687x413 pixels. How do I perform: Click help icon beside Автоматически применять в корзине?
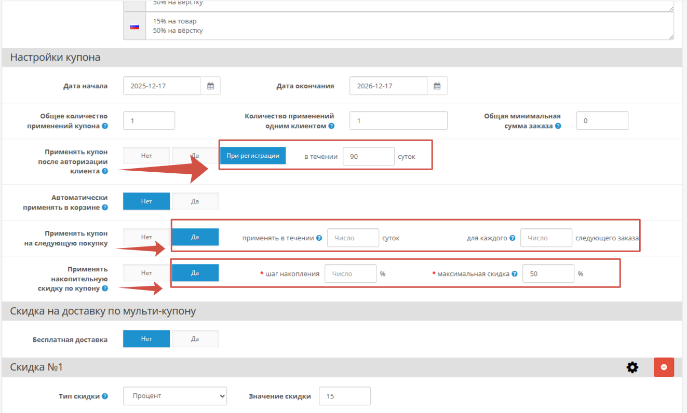[x=105, y=208]
